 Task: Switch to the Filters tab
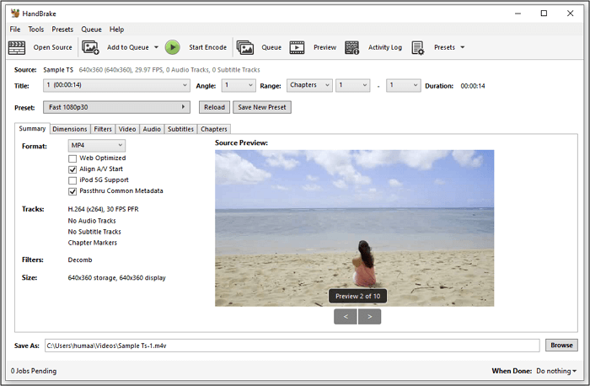(103, 129)
